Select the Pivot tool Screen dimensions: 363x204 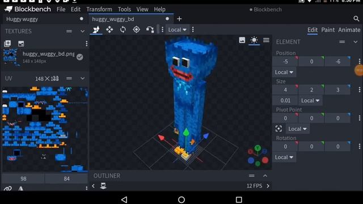[x=136, y=29]
